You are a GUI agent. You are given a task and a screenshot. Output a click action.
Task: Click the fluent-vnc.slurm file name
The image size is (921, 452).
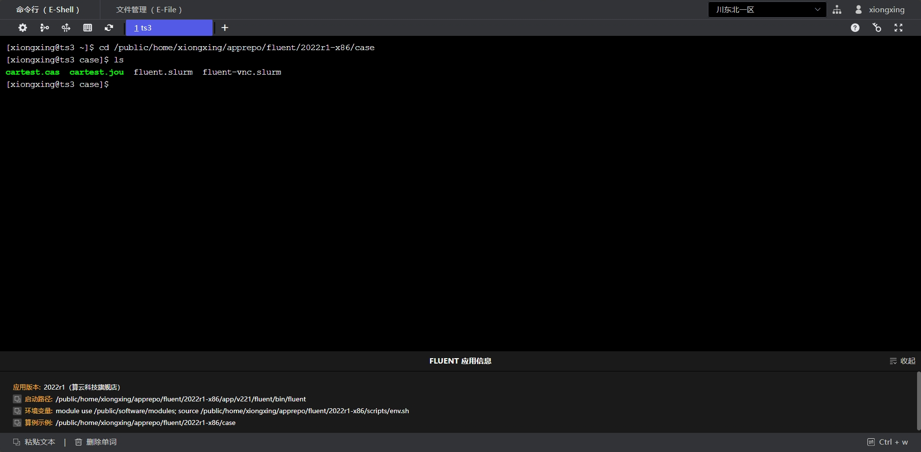point(242,72)
